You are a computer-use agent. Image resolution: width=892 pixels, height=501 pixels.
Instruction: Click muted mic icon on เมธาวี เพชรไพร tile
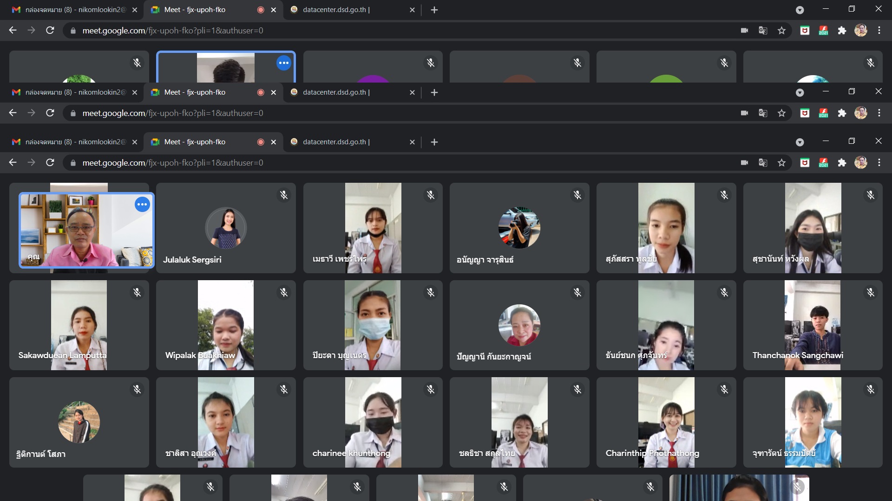(431, 195)
